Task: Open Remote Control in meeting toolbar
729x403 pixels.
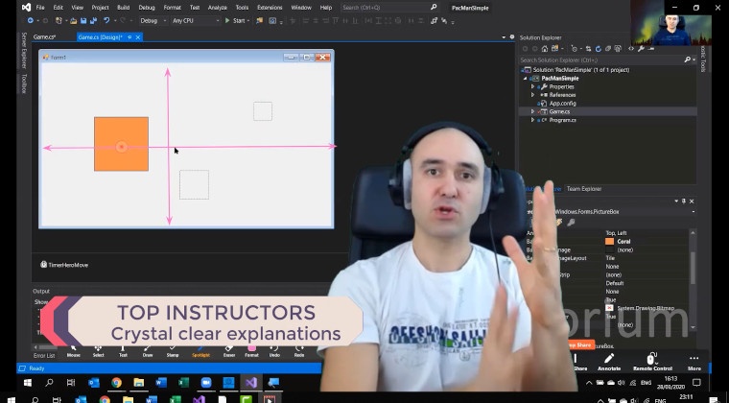Action: pyautogui.click(x=652, y=360)
